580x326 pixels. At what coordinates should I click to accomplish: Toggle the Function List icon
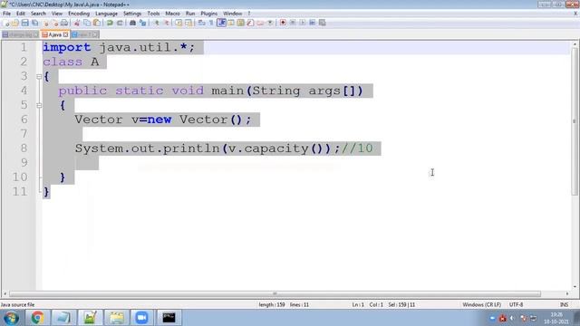coord(250,23)
